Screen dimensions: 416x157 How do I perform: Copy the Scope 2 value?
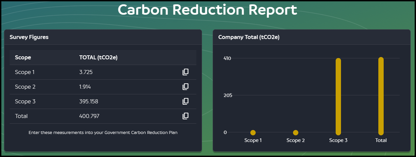(x=186, y=87)
